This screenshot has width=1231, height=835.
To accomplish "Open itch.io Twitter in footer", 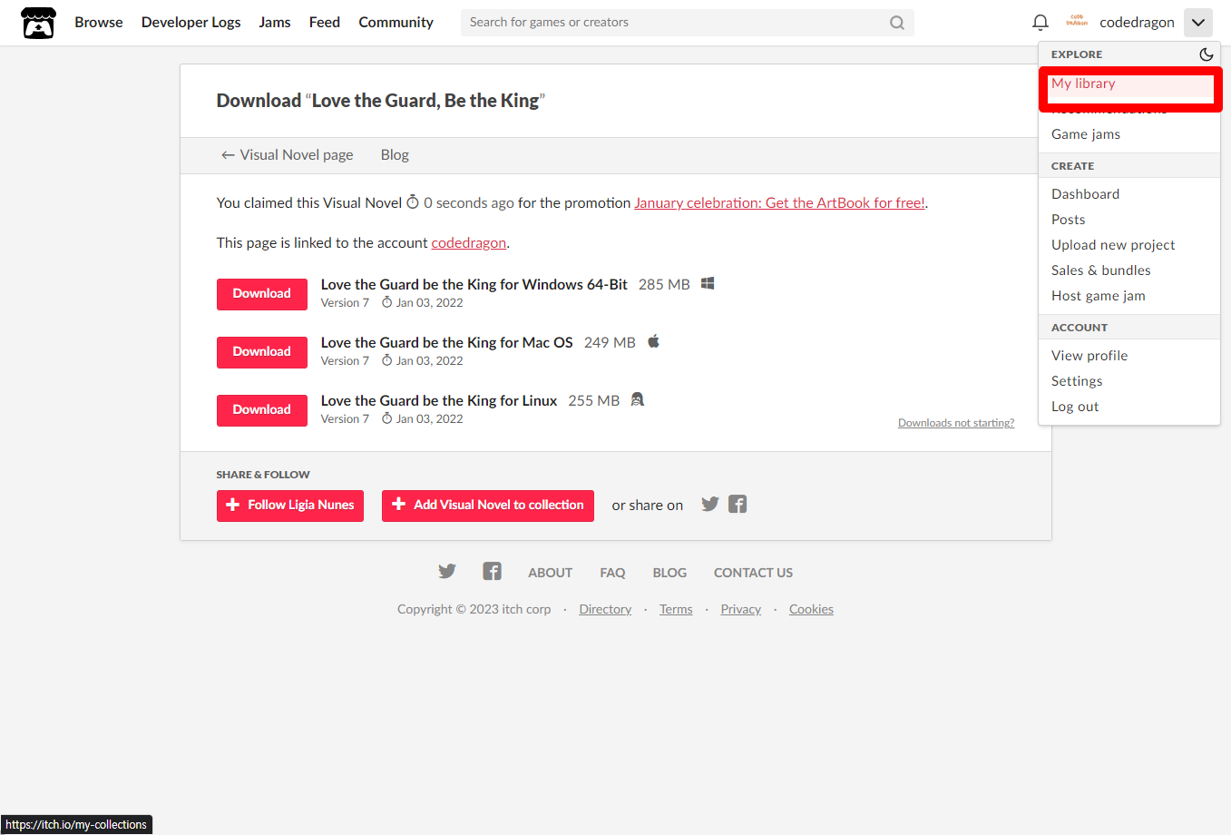I will (447, 571).
